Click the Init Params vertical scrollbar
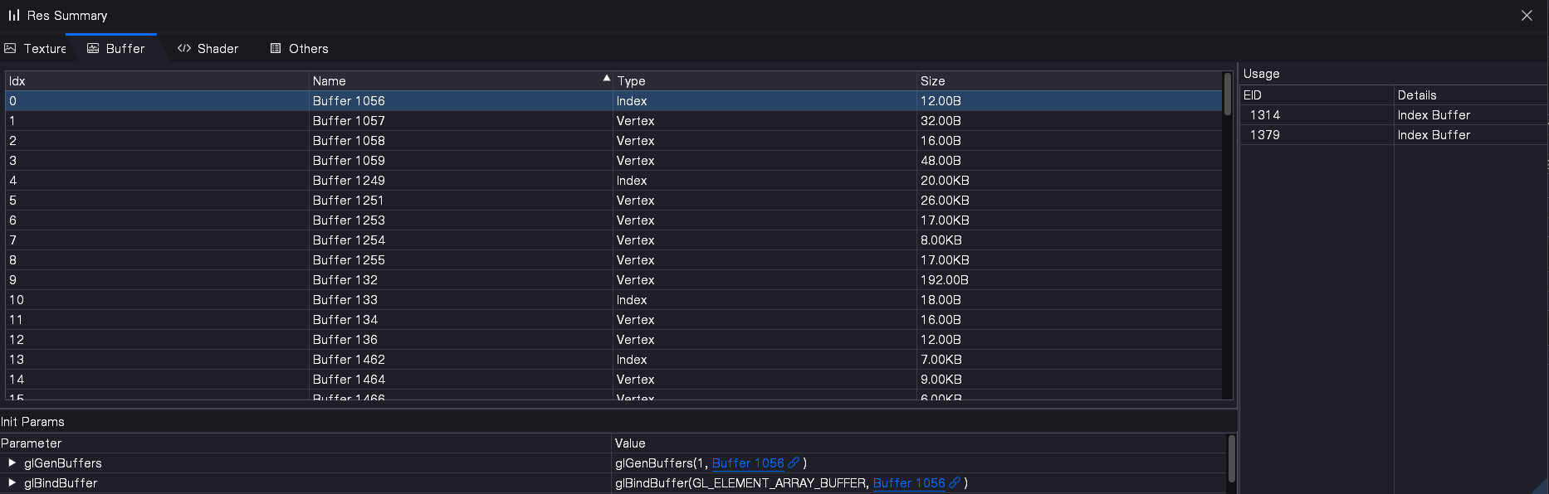 click(1231, 459)
